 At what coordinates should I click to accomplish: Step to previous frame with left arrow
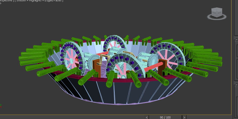coord(147,117)
